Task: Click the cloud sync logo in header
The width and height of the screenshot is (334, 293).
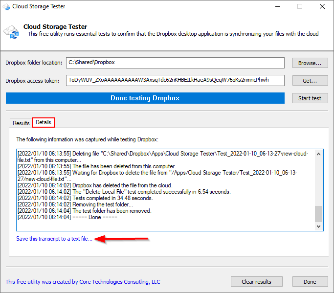Action: click(11, 32)
